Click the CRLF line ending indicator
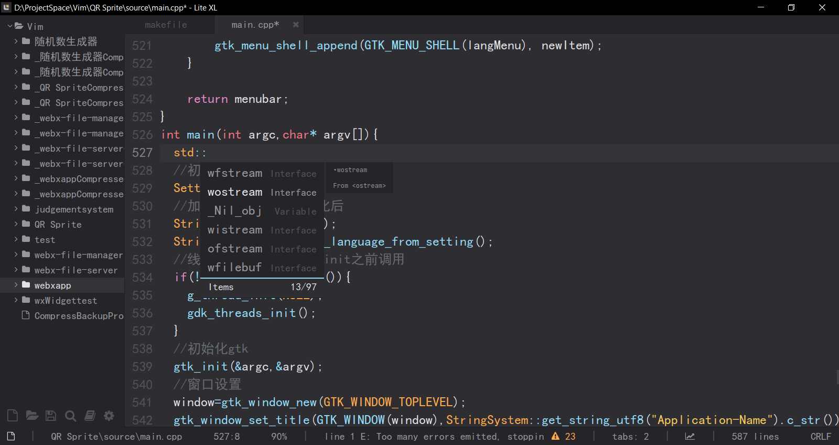 click(820, 436)
